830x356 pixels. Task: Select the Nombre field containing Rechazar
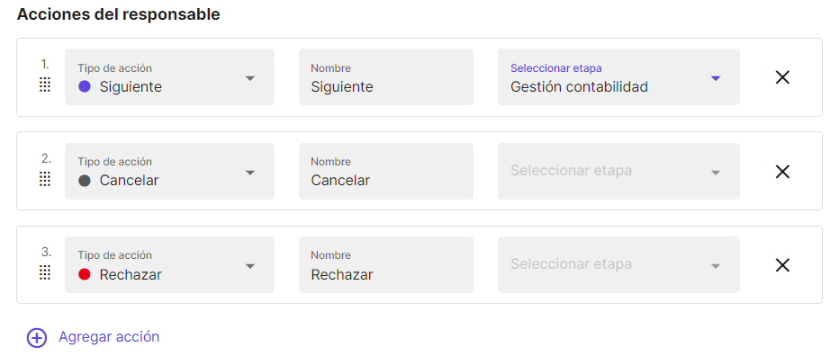[x=386, y=264]
